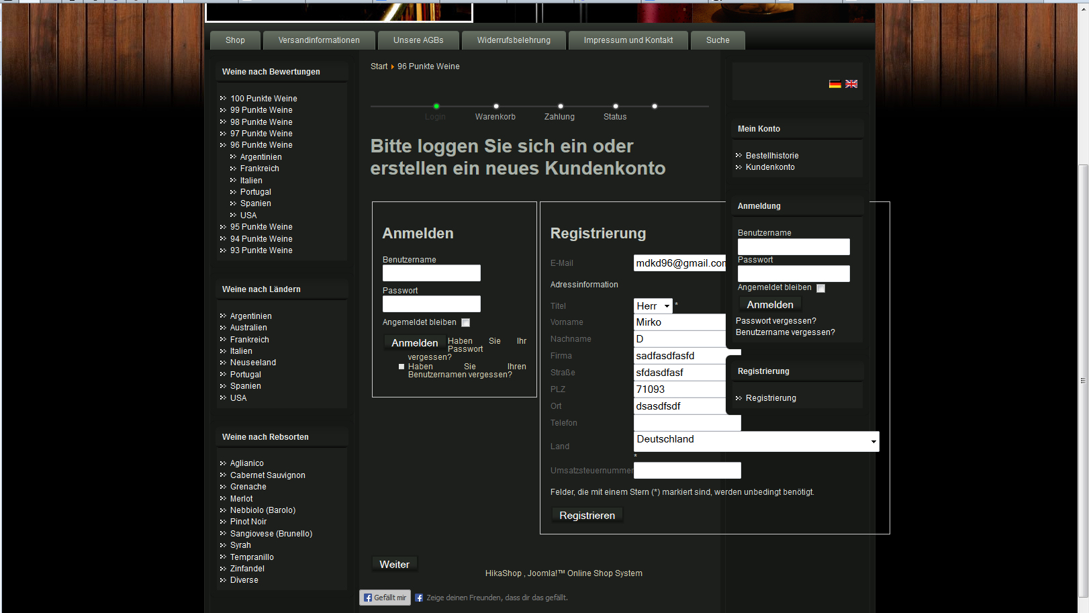Click the Telefon input field

tap(687, 423)
